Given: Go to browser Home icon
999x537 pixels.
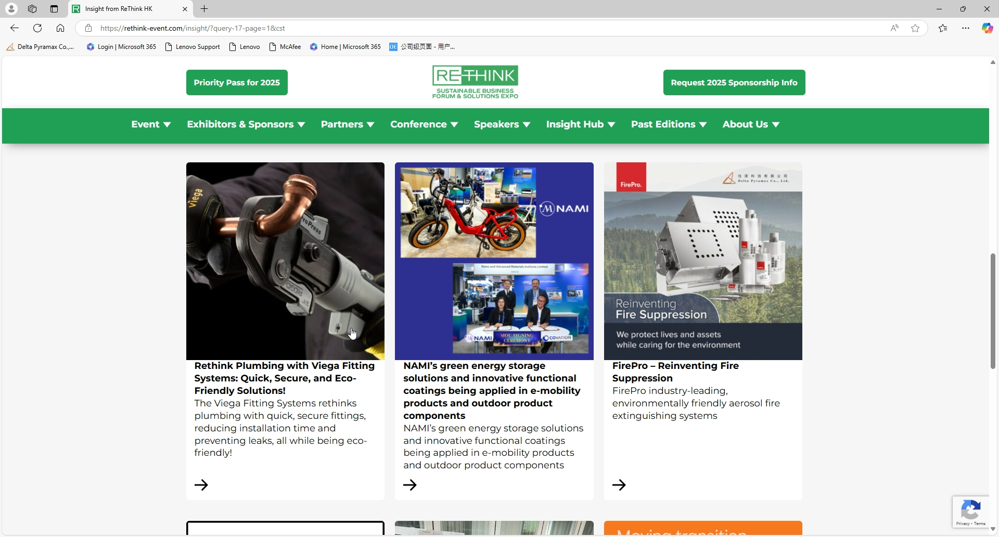Looking at the screenshot, I should pyautogui.click(x=60, y=28).
